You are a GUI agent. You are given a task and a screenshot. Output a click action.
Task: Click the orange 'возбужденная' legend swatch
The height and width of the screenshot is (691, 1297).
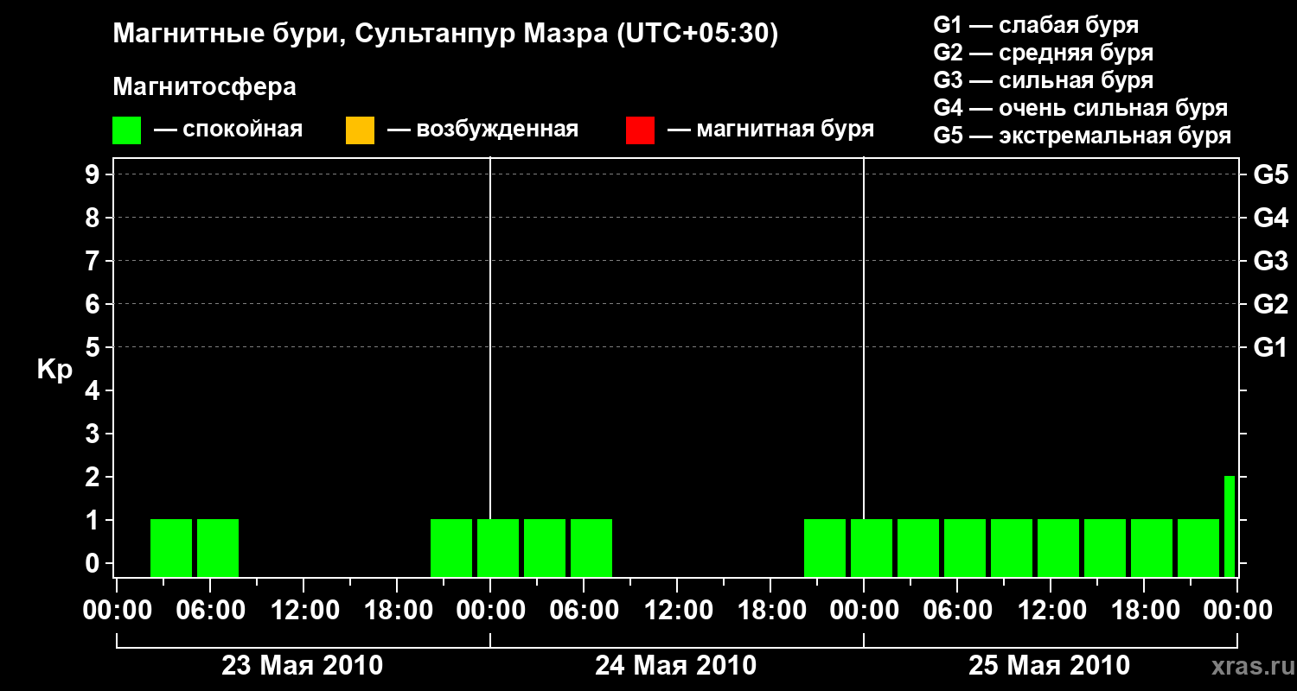(x=360, y=130)
